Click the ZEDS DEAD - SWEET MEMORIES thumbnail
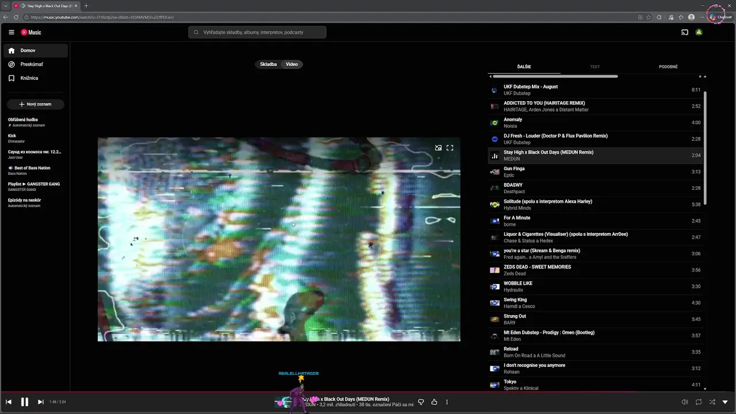 (x=494, y=270)
